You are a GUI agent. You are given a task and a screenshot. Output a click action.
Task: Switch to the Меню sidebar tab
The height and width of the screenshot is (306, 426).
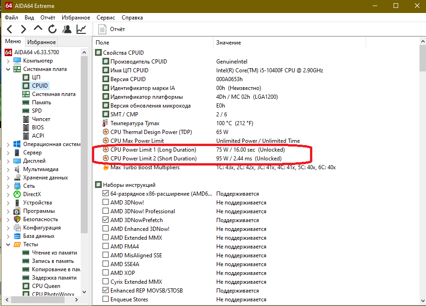pos(13,41)
